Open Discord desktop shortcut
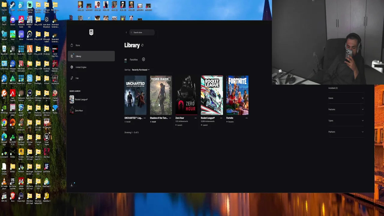Screen dimensions: 384x216 13,21
